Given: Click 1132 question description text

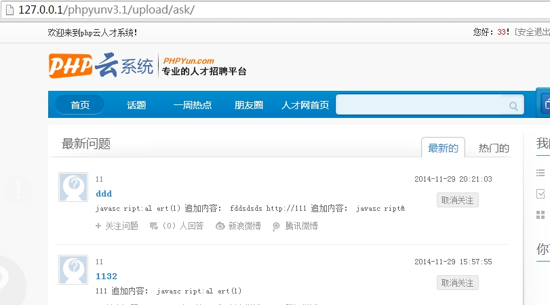Looking at the screenshot, I should [x=168, y=291].
